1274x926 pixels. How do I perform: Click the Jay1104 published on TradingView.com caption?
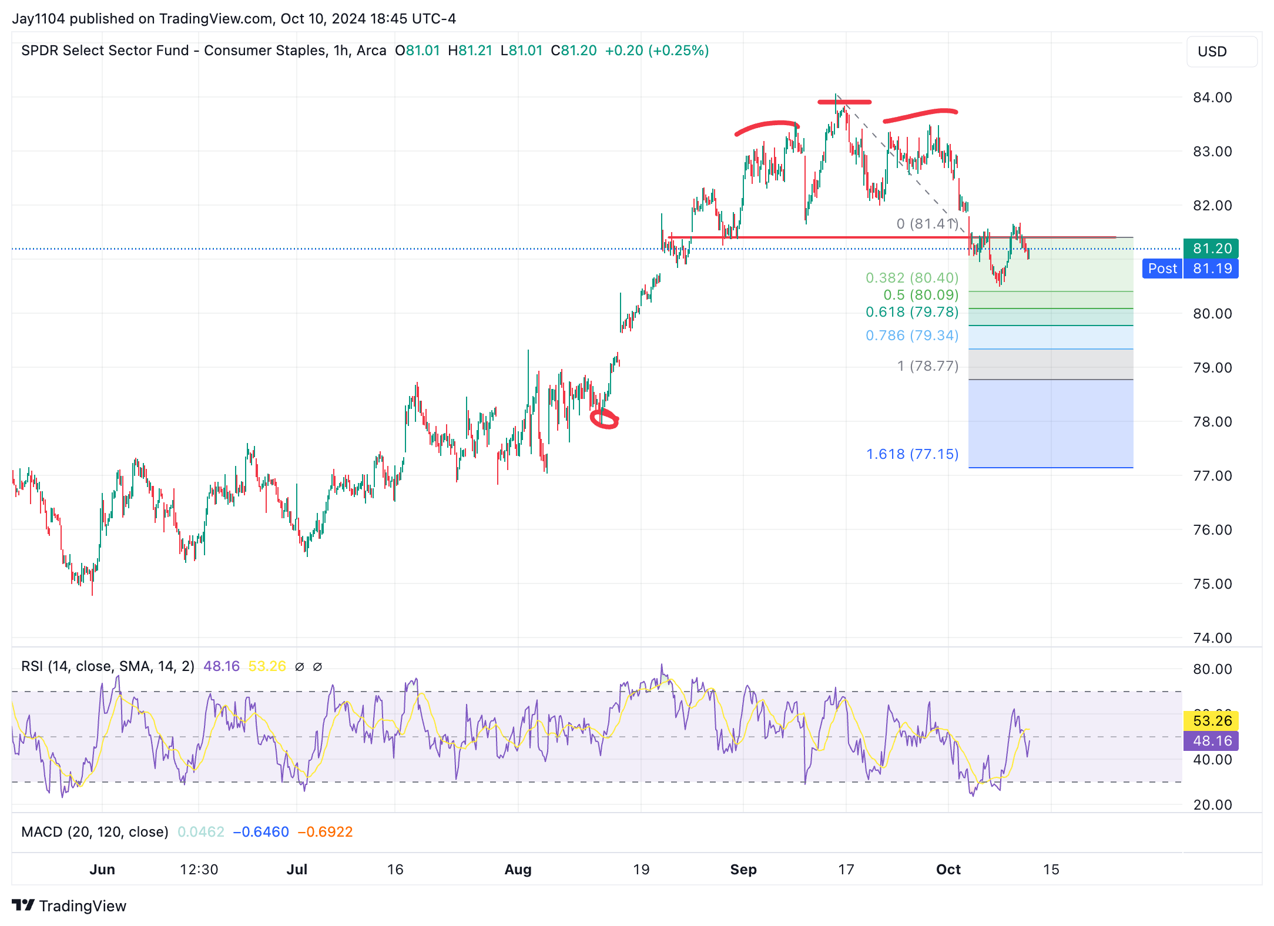[234, 19]
